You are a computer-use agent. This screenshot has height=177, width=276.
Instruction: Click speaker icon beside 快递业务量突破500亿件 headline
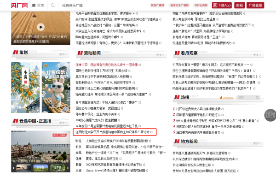coord(233,43)
